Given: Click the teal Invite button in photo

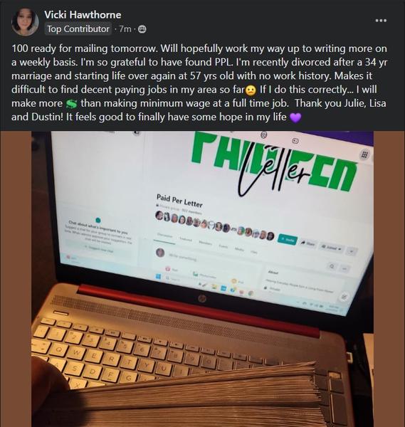Looking at the screenshot, I should [x=288, y=239].
